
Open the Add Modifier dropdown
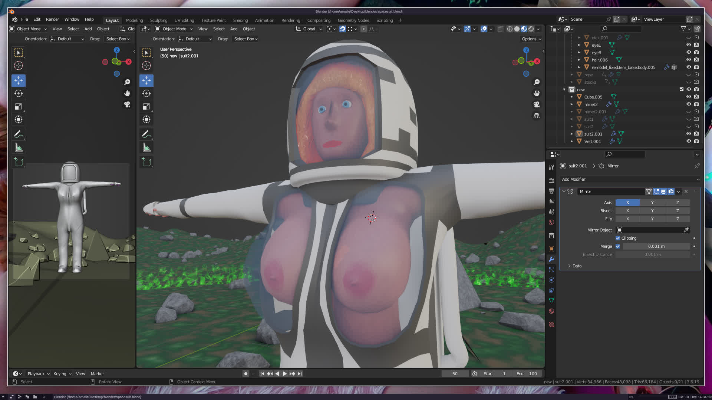[630, 179]
